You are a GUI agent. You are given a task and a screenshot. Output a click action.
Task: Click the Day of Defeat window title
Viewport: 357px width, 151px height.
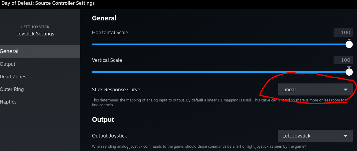point(48,3)
